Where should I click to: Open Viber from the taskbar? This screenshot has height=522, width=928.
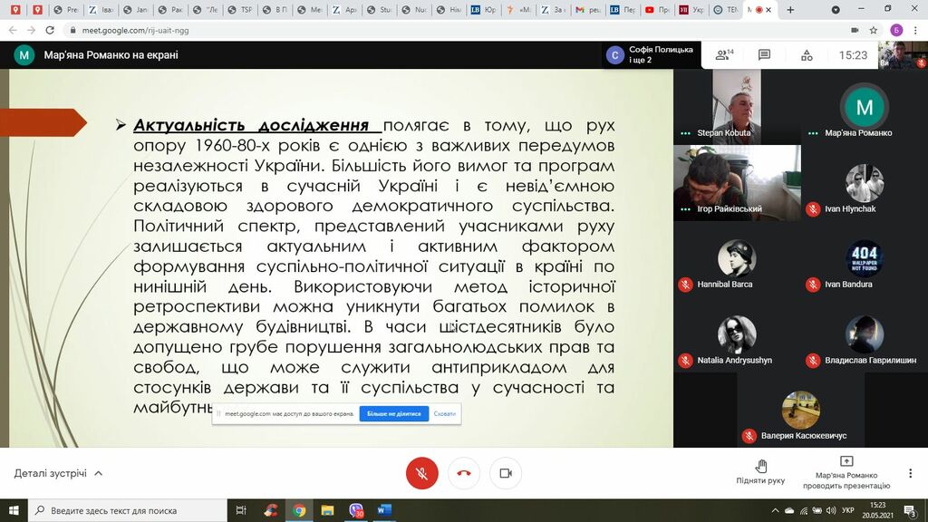click(x=356, y=510)
